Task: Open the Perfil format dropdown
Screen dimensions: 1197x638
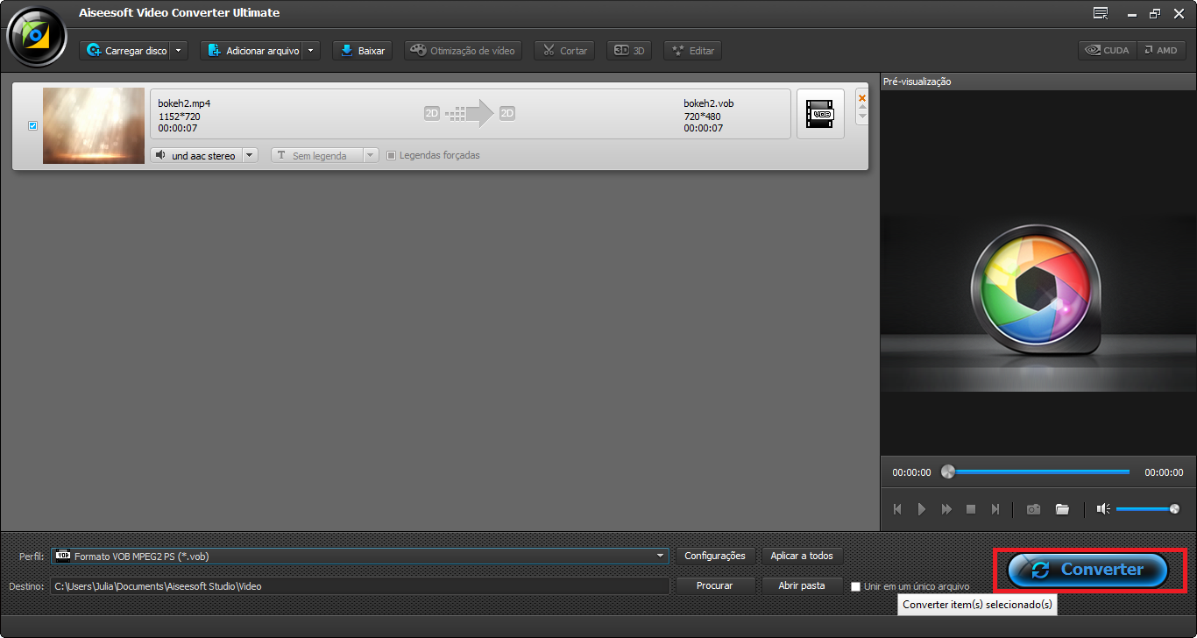Action: point(660,556)
